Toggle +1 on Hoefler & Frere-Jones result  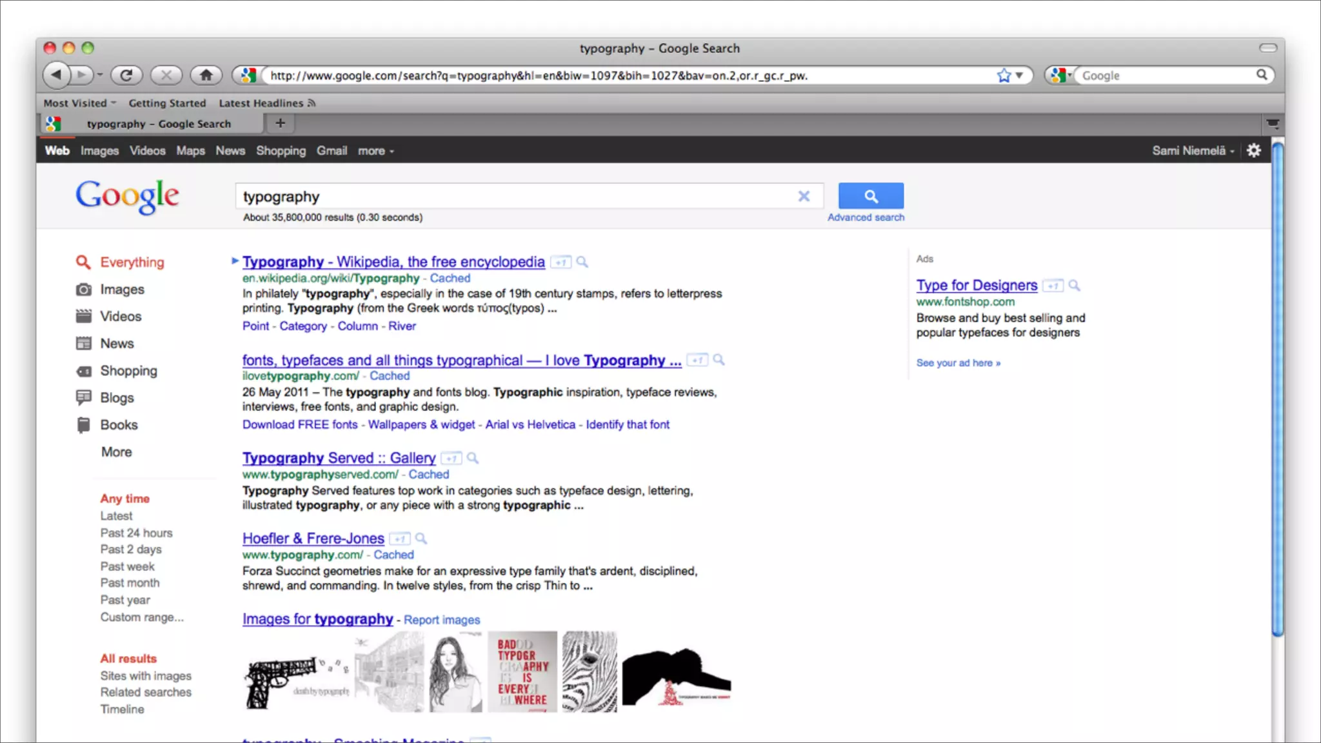[400, 539]
